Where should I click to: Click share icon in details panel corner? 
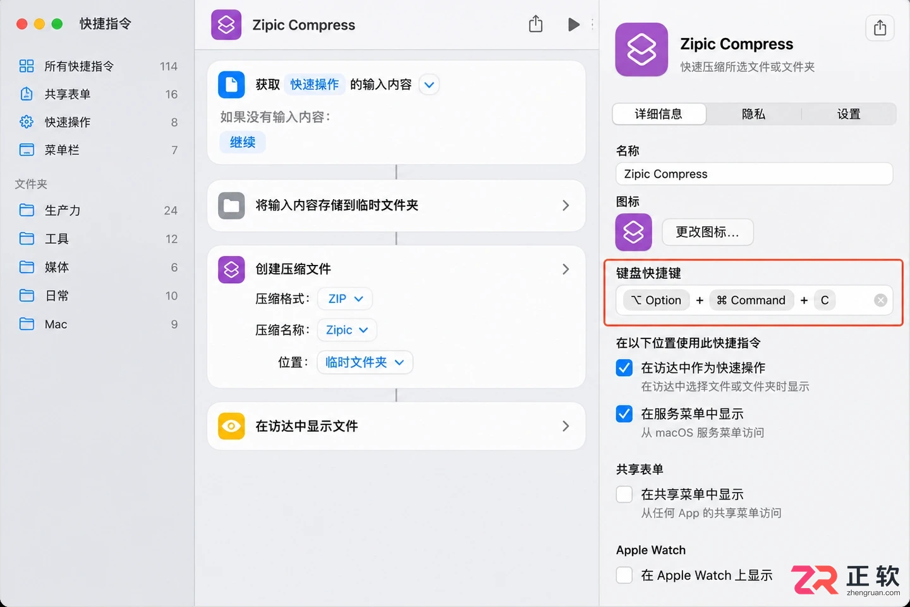(x=880, y=28)
